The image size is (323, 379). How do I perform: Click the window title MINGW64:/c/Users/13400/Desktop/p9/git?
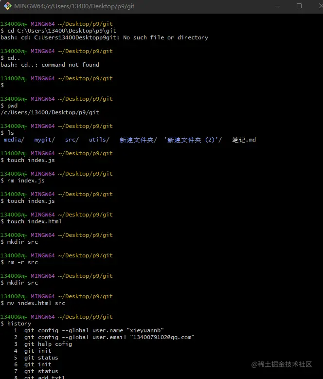pyautogui.click(x=74, y=6)
